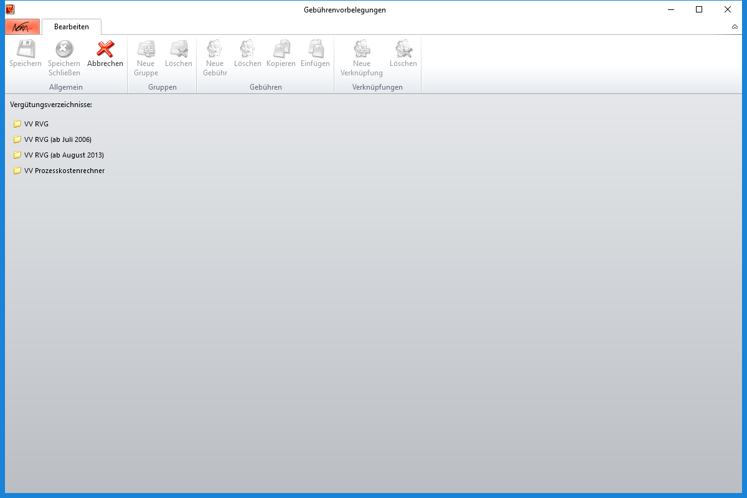Screen dimensions: 747x498
Task: Switch to the Bearbeiten ribbon tab
Action: pyautogui.click(x=72, y=27)
